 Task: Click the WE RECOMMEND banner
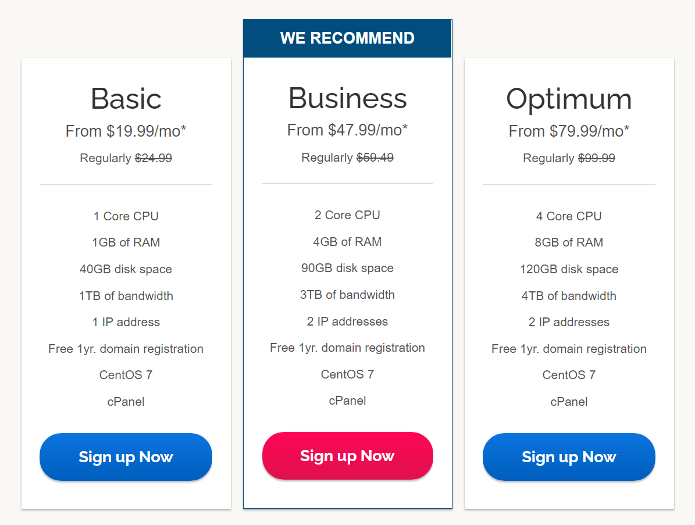347,38
